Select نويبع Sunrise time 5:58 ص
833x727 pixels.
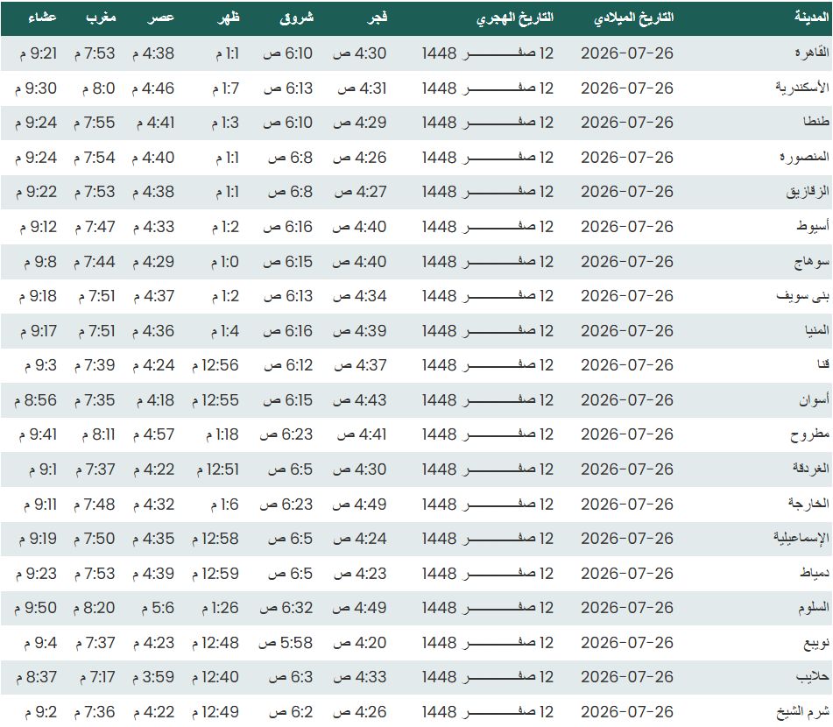point(286,643)
